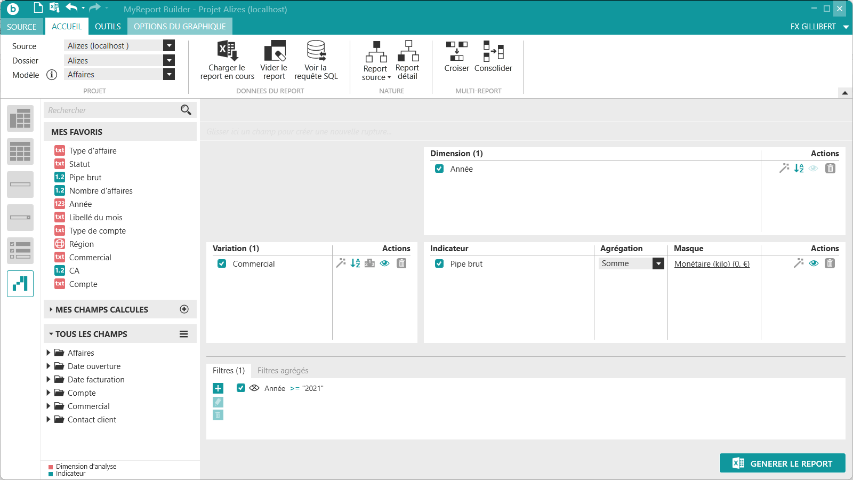
Task: Click the sort icon for Année dimension
Action: point(799,169)
